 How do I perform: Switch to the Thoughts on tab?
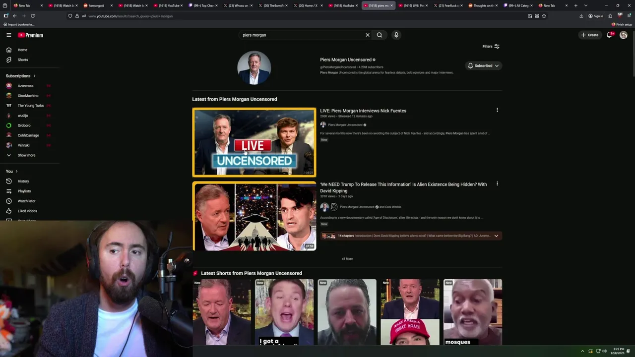[x=483, y=5]
